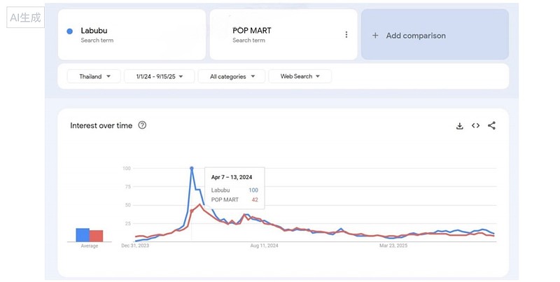560x282 pixels.
Task: Edit the POP MART search term
Action: (x=251, y=31)
